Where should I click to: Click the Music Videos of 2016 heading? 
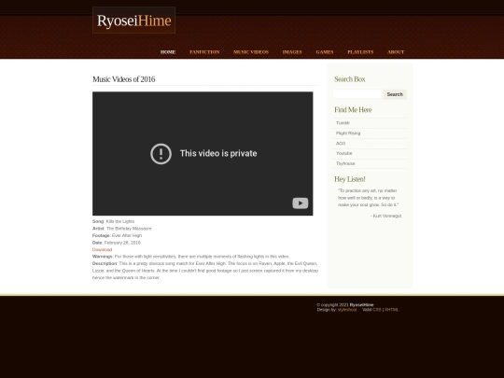(x=124, y=79)
